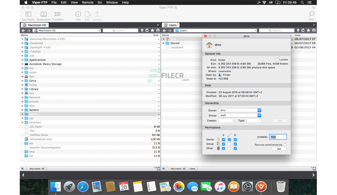This screenshot has width=337, height=195.
Task: Open the File menu
Action: 54,2
